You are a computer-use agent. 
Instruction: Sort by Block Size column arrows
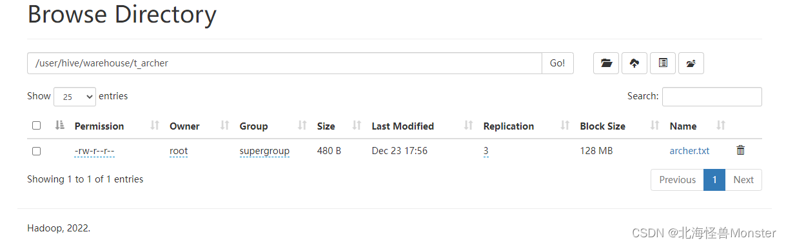655,126
